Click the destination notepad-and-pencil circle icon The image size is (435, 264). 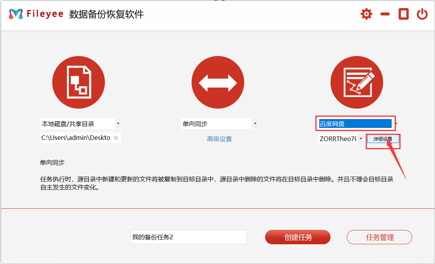click(356, 82)
